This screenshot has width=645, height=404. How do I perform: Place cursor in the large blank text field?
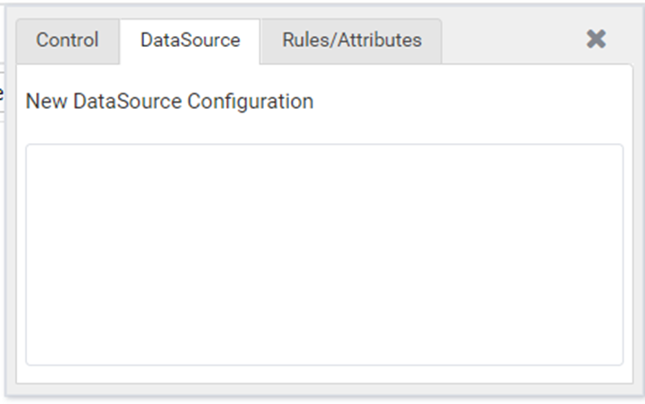click(x=324, y=255)
